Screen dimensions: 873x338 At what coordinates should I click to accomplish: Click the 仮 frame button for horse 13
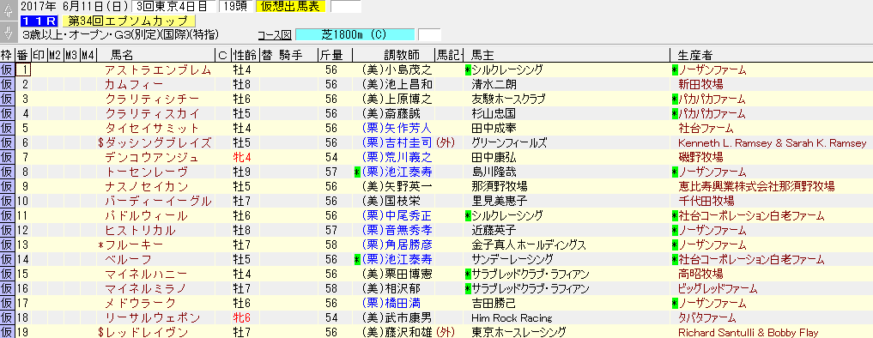pyautogui.click(x=7, y=244)
